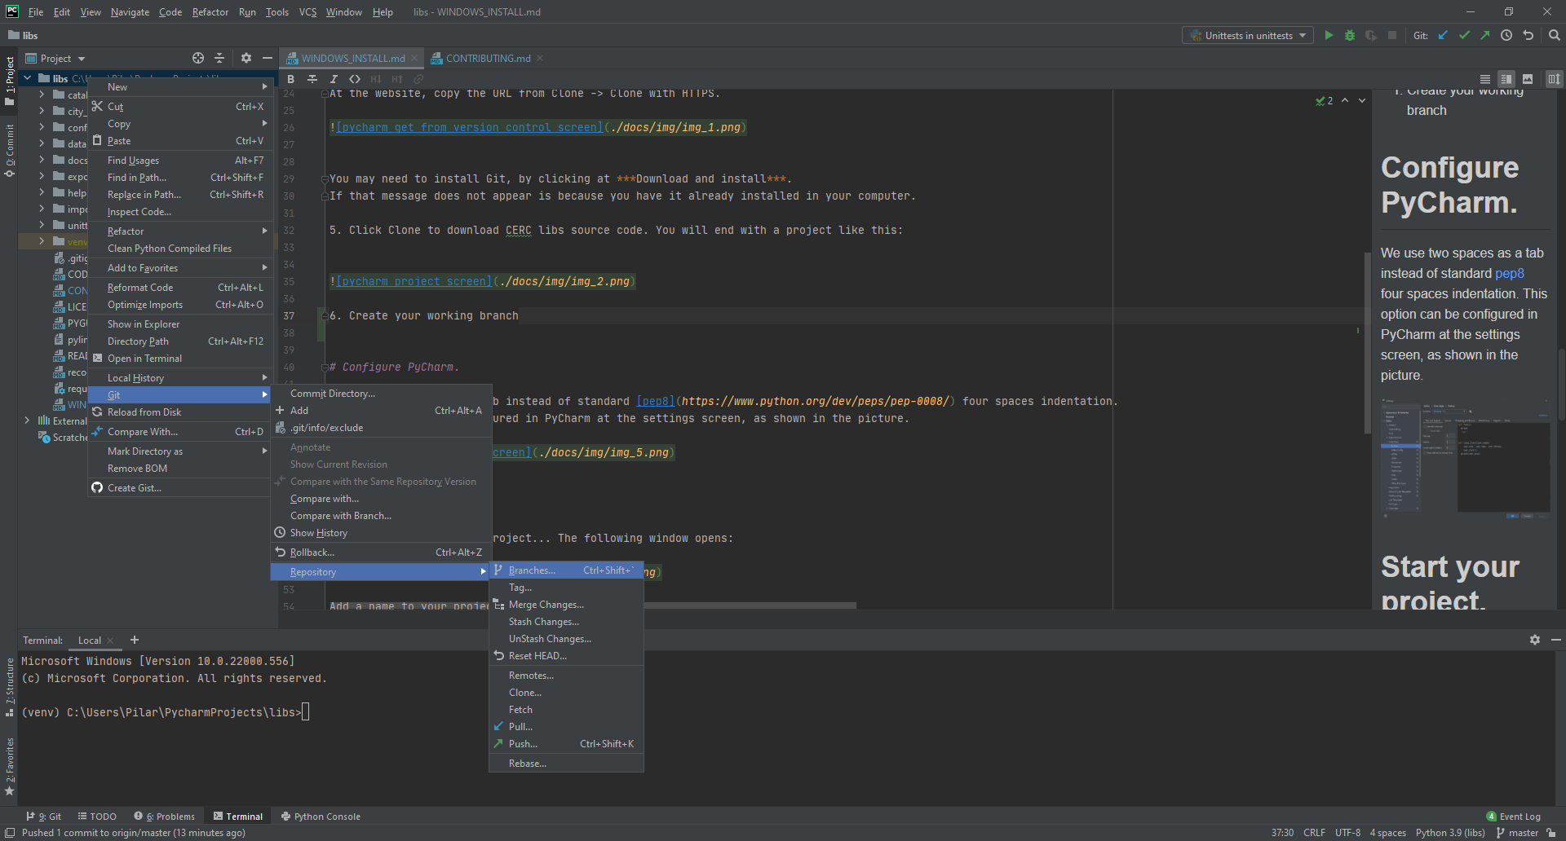Open Search Everywhere magnifier
Screen dimensions: 1566x841
[1554, 35]
